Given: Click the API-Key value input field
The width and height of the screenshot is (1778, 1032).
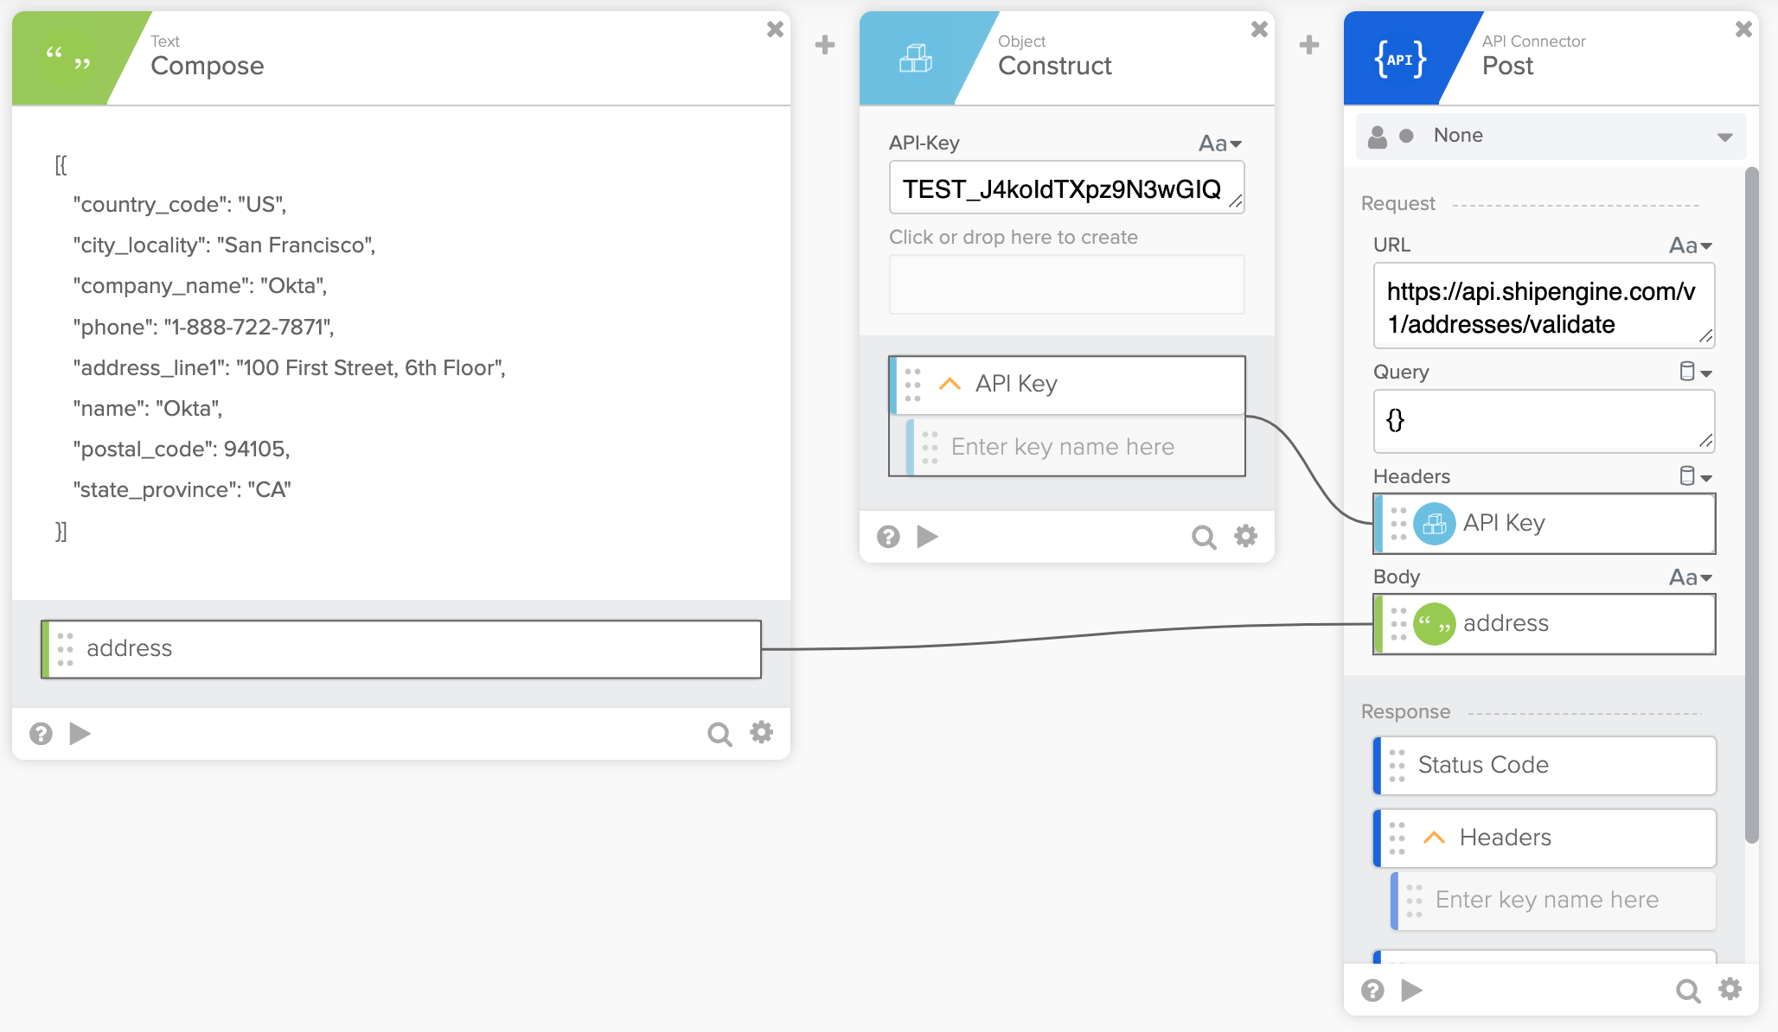Looking at the screenshot, I should coord(1062,188).
